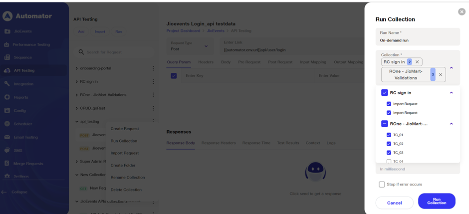Open Merge Requests sidebar icon

(x=7, y=164)
